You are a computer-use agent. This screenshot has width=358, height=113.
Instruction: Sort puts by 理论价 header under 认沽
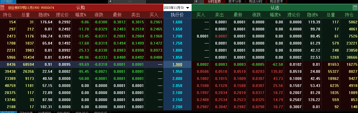pos(294,15)
